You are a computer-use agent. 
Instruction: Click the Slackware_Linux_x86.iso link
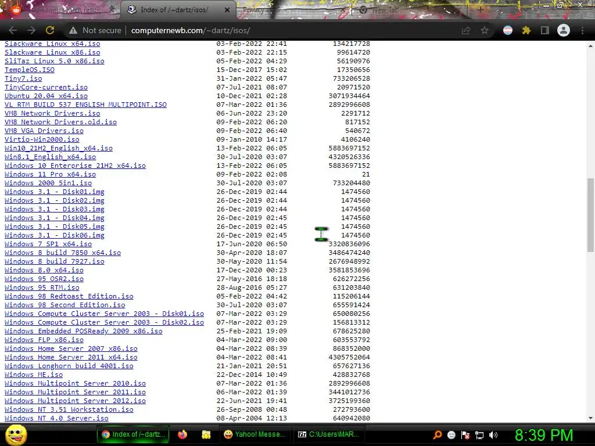click(x=52, y=52)
